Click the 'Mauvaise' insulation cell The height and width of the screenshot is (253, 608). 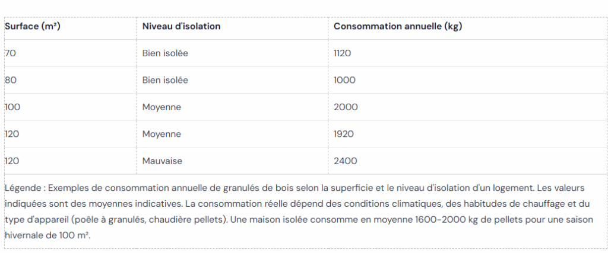162,161
